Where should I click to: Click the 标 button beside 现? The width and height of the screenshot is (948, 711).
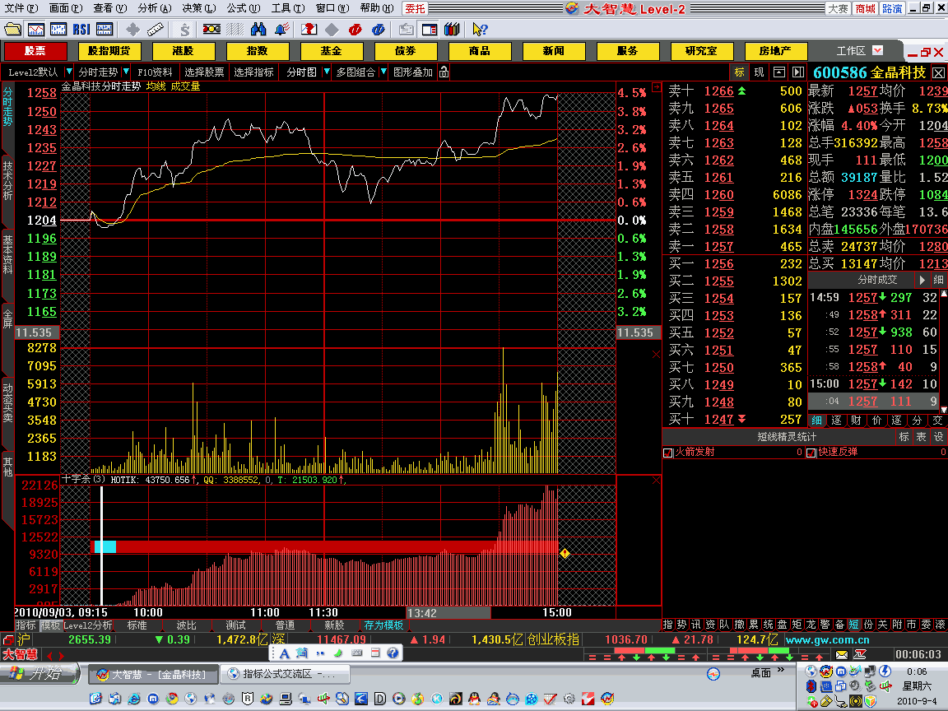click(x=739, y=72)
